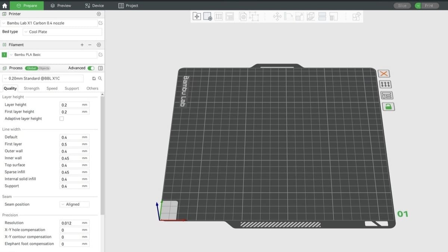448x252 pixels.
Task: Select the Move tool in toolbar
Action: point(277,16)
